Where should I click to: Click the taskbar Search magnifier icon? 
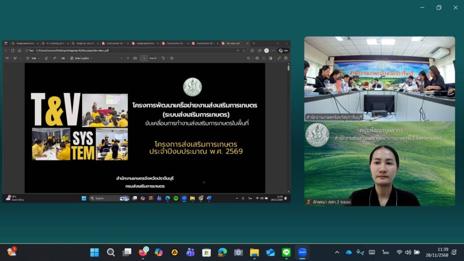(111, 252)
